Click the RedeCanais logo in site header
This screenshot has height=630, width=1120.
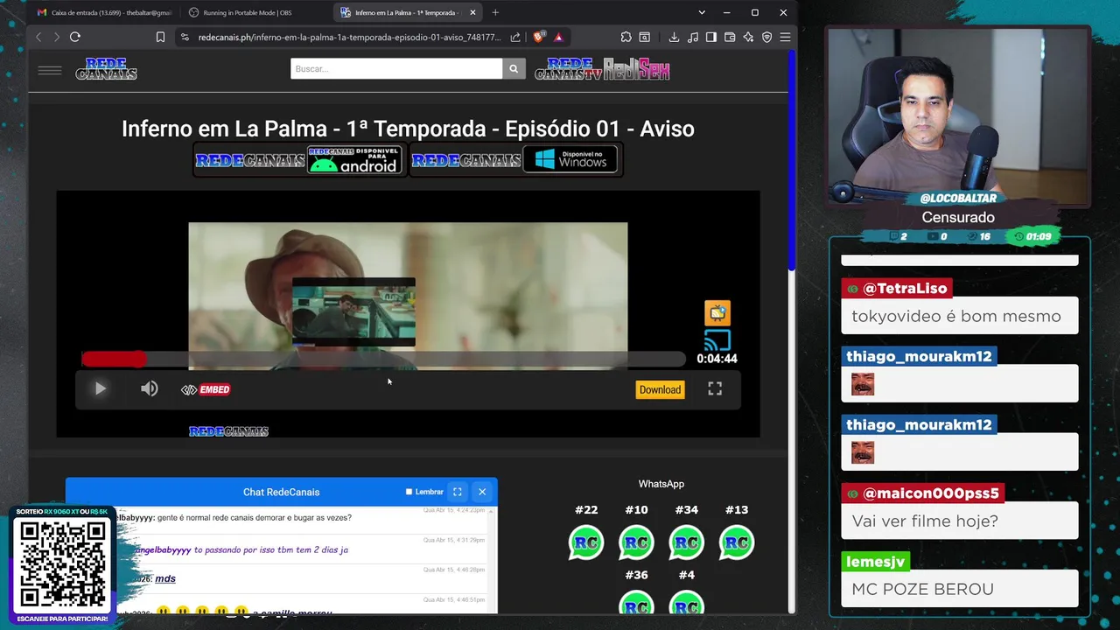(x=106, y=69)
